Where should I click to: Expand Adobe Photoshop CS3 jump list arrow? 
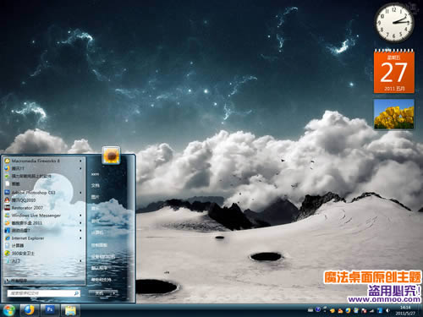(x=80, y=193)
